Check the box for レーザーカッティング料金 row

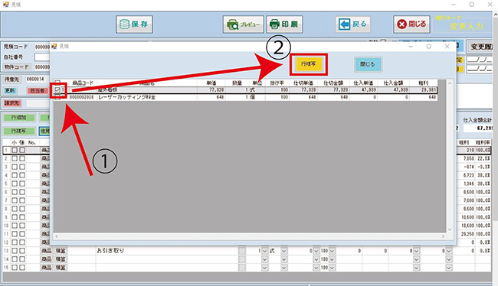57,97
